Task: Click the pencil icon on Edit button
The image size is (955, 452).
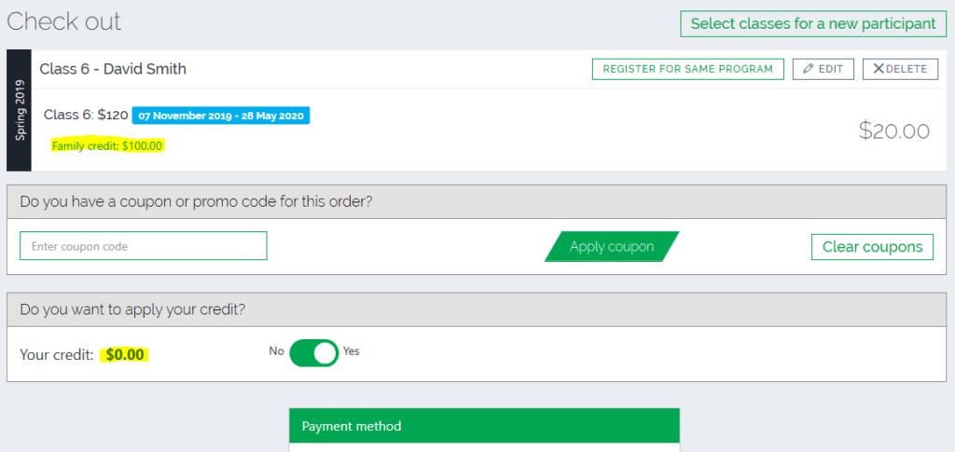Action: (809, 69)
